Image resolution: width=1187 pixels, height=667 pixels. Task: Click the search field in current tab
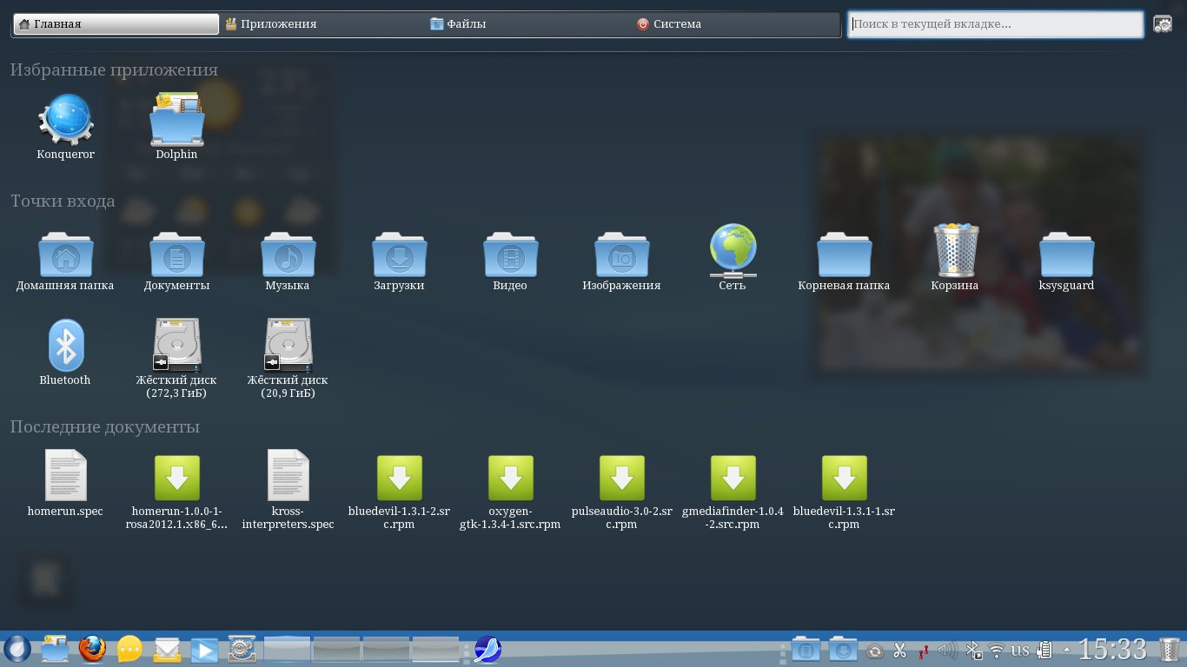[995, 24]
